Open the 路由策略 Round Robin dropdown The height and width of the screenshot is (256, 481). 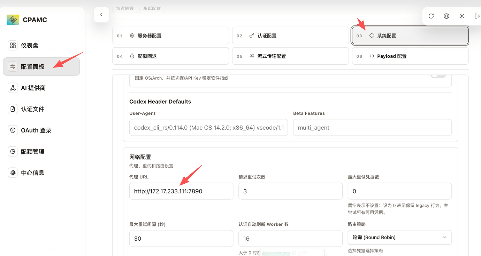pos(400,237)
